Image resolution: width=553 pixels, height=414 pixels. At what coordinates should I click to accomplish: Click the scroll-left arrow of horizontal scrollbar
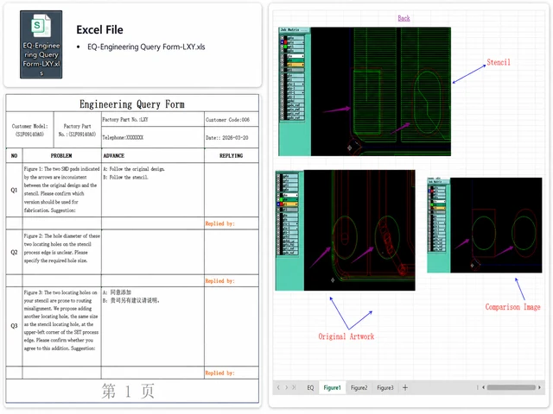click(484, 387)
